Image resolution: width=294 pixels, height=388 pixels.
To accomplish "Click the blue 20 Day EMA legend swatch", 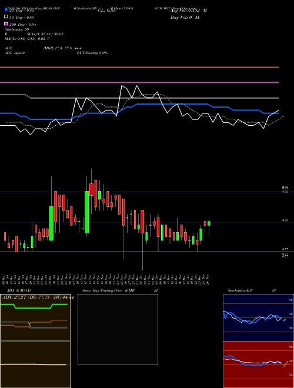I will 6,10.
